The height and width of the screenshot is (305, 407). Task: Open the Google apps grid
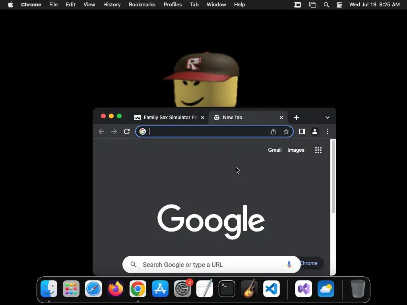(318, 150)
